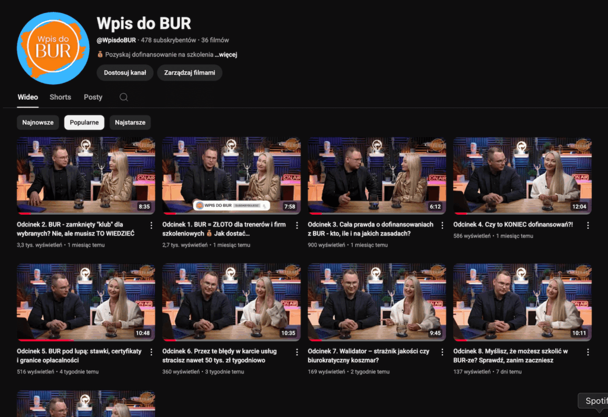Open title 'Odcinek 4. Czy to KONIEC dofinansowań?!'
This screenshot has height=417, width=608.
pyautogui.click(x=513, y=224)
